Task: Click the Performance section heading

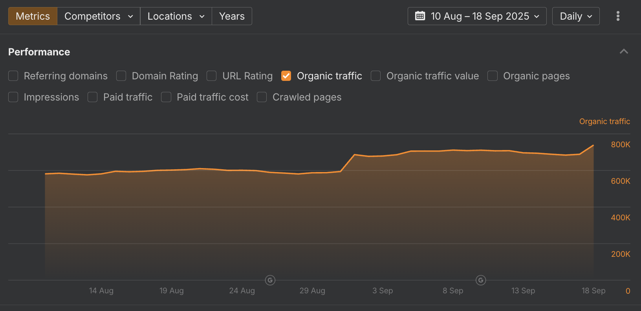Action: (39, 52)
